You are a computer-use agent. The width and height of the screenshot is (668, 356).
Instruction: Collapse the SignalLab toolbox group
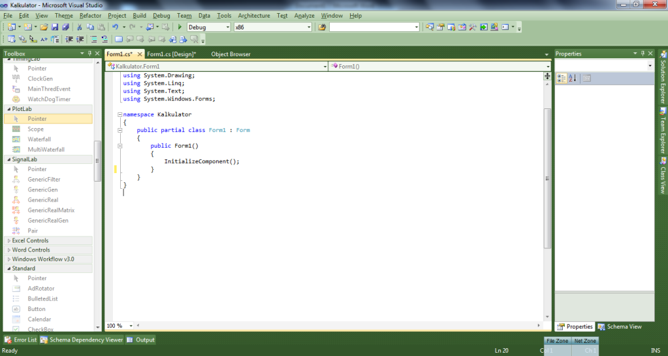click(x=9, y=159)
